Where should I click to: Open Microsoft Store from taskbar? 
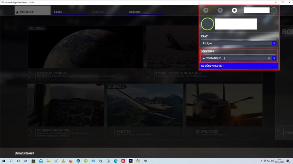33,161
